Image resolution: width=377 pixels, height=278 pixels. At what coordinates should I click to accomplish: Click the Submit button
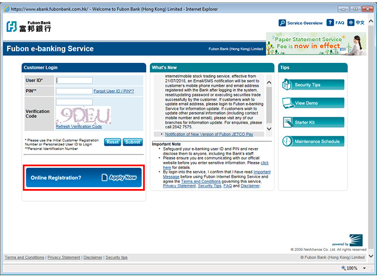(x=133, y=142)
